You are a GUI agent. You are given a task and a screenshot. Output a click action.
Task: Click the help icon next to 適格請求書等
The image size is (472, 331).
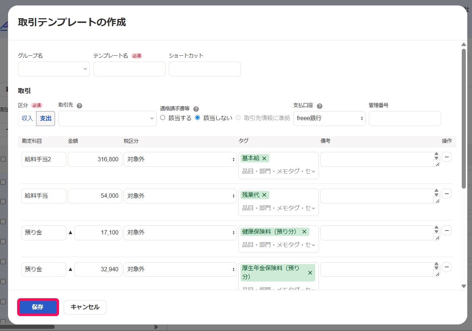196,109
